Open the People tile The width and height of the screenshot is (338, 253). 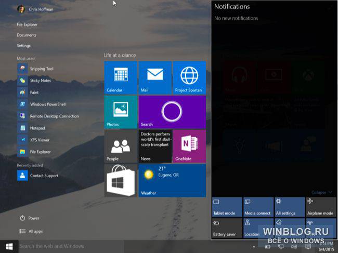pos(121,146)
